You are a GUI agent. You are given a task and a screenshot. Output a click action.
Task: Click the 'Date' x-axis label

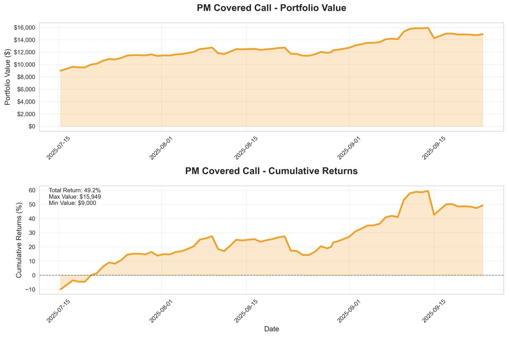tap(271, 329)
